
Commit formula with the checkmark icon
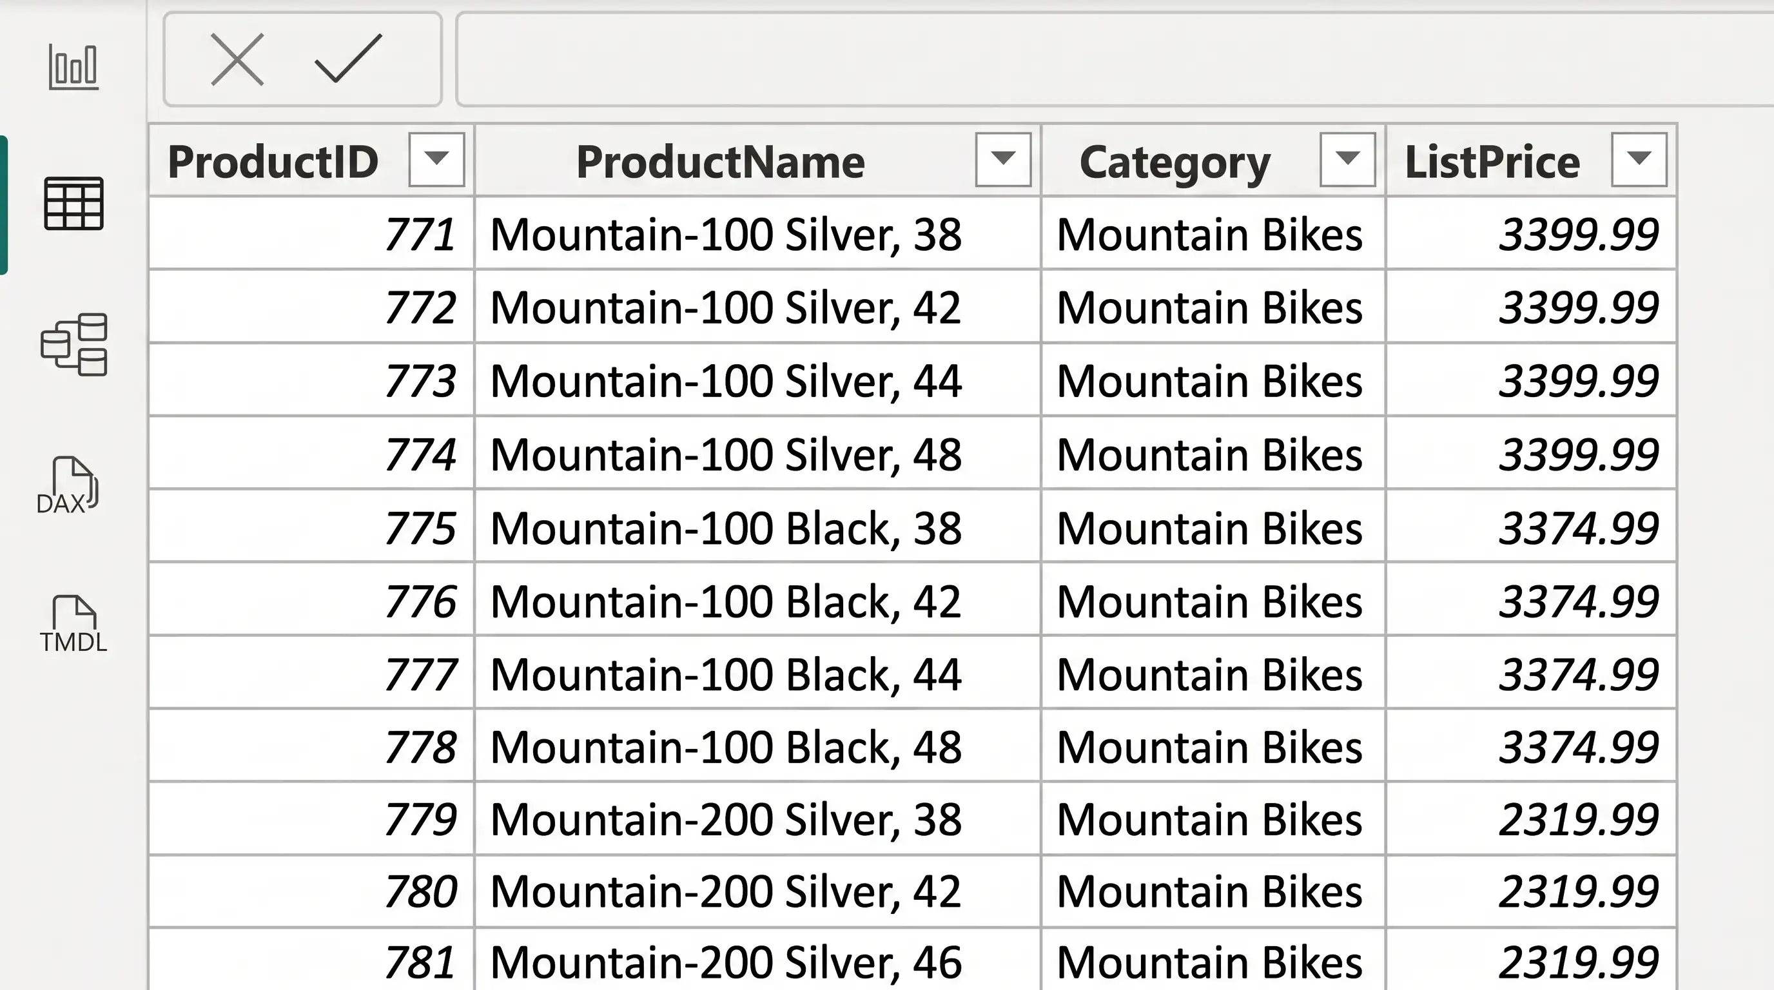tap(349, 59)
